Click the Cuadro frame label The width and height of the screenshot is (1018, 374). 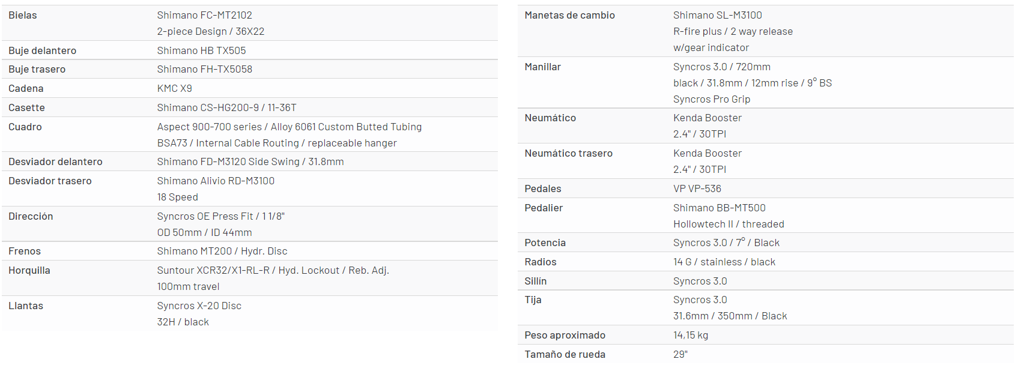coord(25,127)
